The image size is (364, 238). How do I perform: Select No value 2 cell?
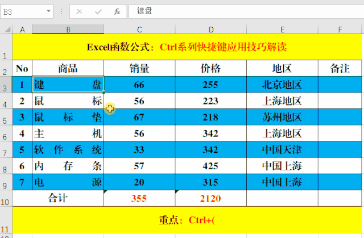pos(22,101)
